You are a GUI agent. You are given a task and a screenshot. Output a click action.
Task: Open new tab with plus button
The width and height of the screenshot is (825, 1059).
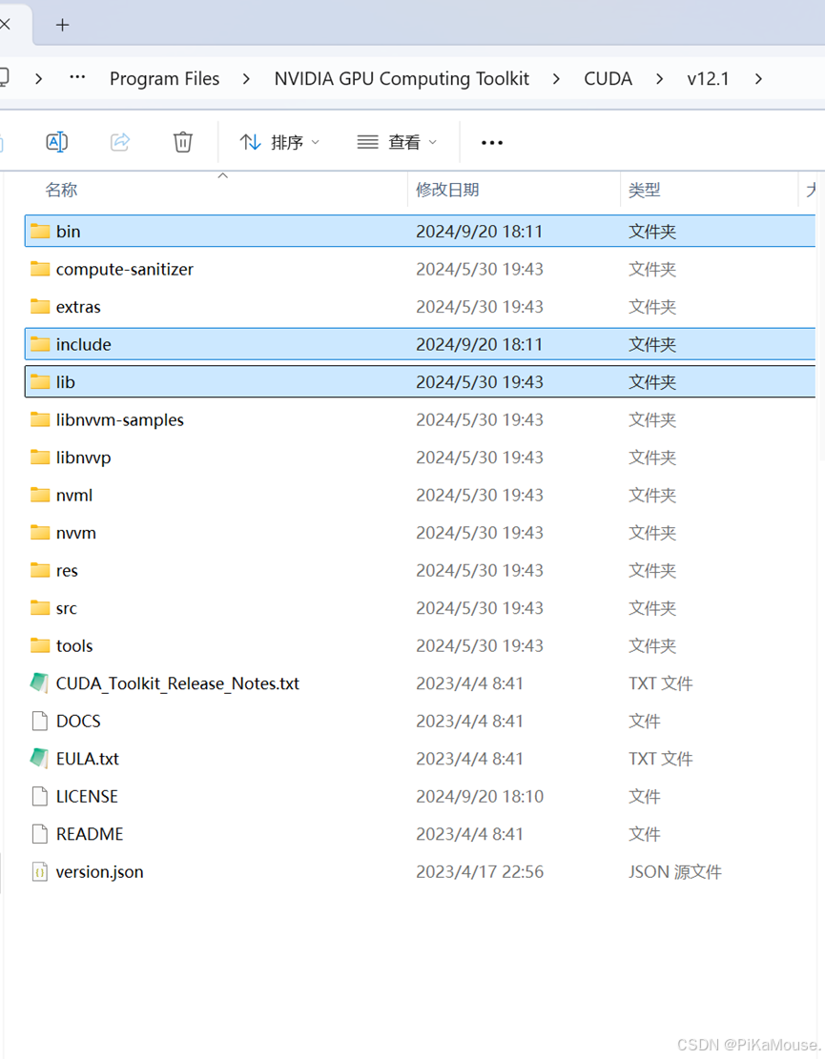[x=62, y=25]
